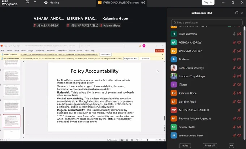Unmute Faith Okaka Uwizeye's microphone
Screen dimensions: 246x149
click(x=234, y=68)
